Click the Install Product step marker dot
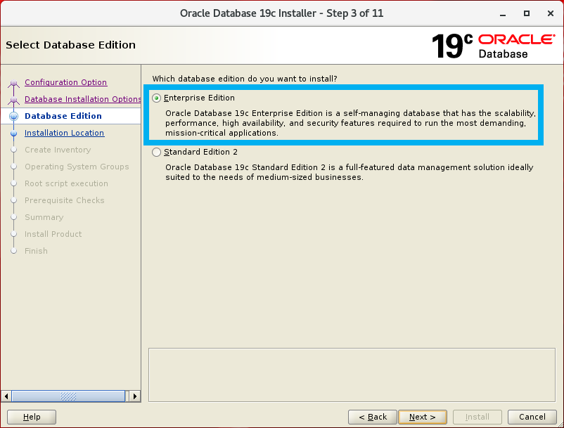 (13, 234)
